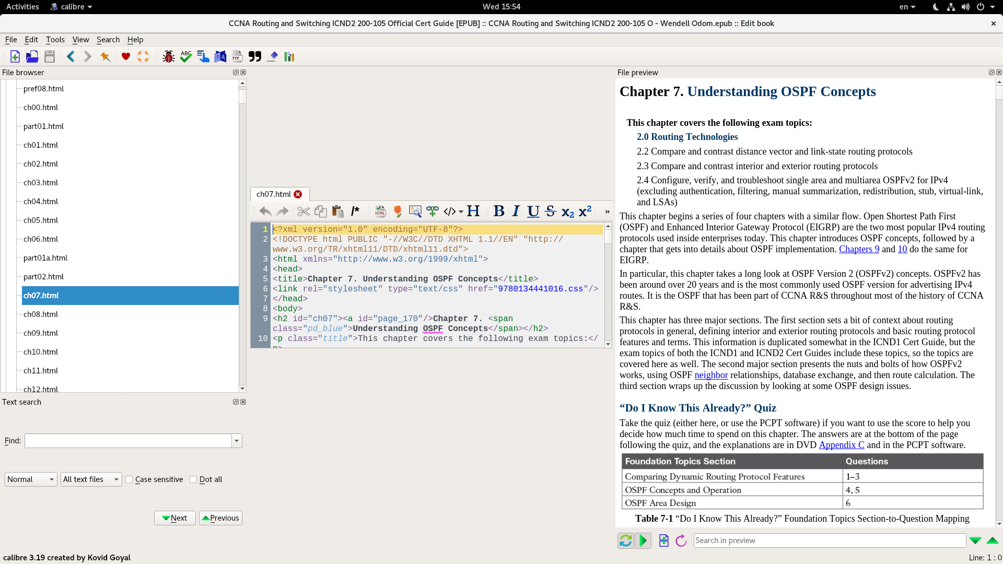Click the insert image icon
This screenshot has height=564, width=1003.
(x=415, y=211)
